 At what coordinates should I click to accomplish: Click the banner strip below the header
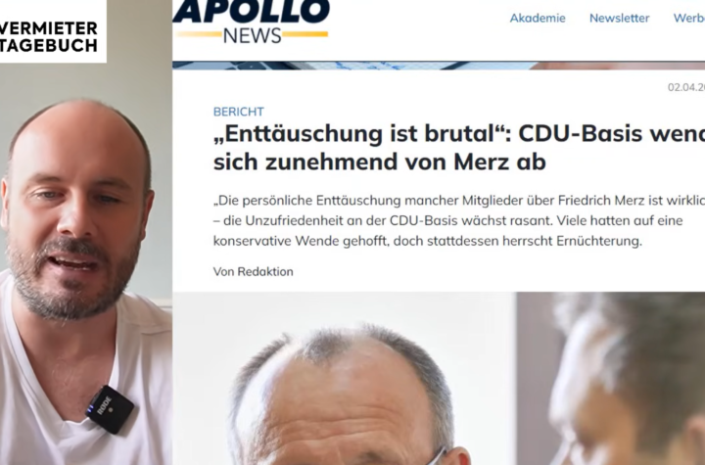click(x=439, y=66)
